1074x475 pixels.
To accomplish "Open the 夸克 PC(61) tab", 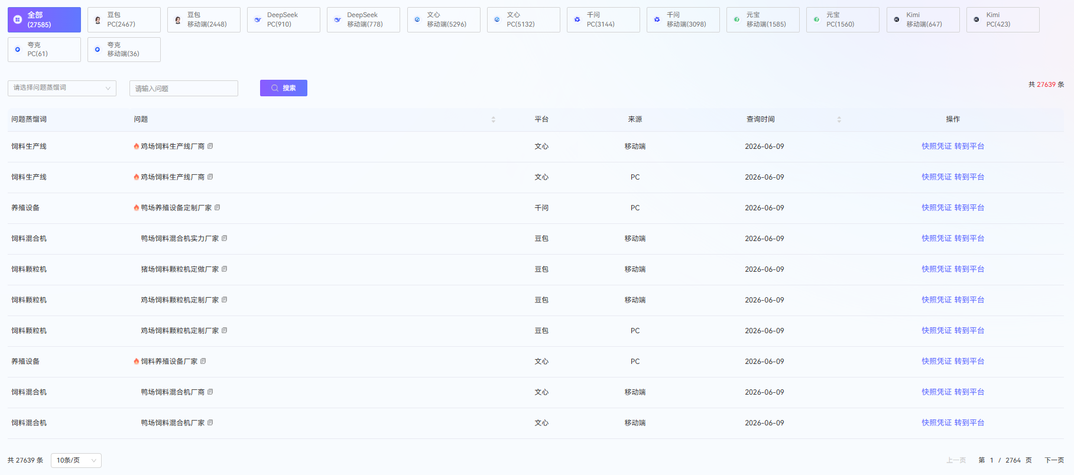I will (x=44, y=50).
